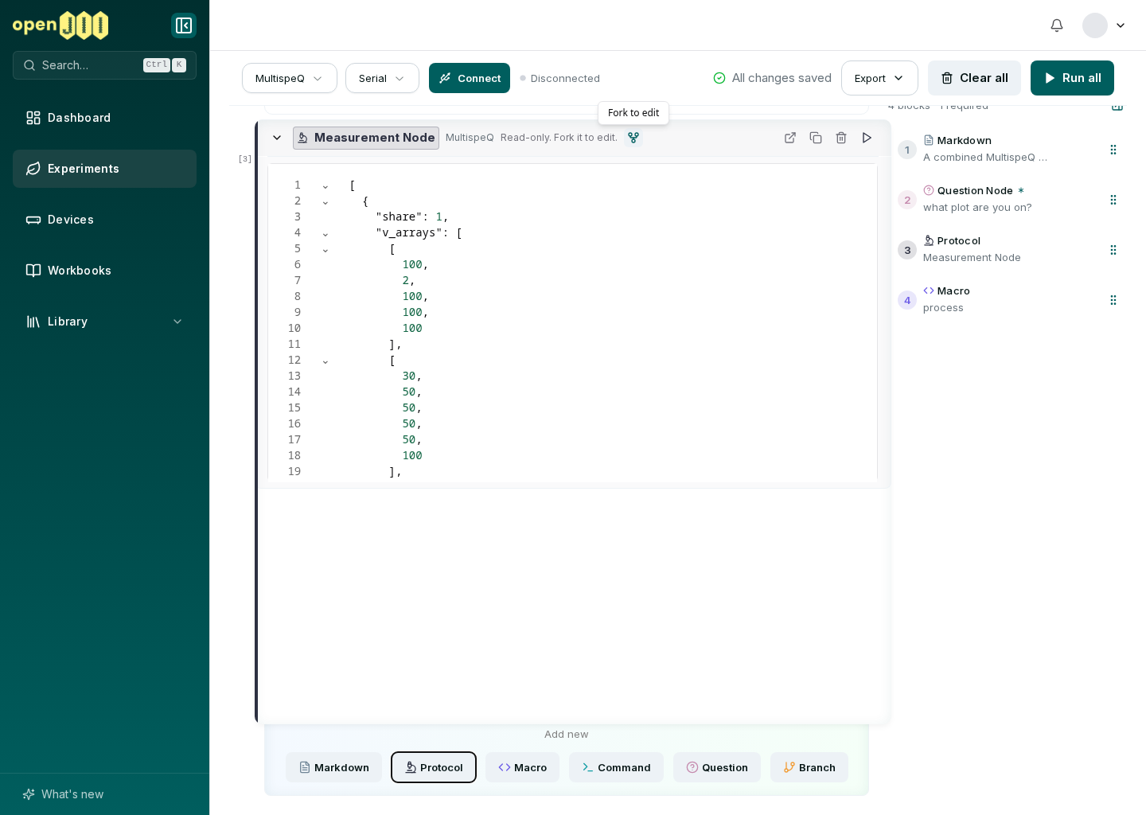Collapse the Measurement Node block
This screenshot has height=815, width=1146.
pyautogui.click(x=277, y=138)
